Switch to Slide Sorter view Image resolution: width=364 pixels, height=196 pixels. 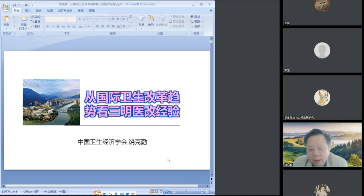(x=157, y=192)
